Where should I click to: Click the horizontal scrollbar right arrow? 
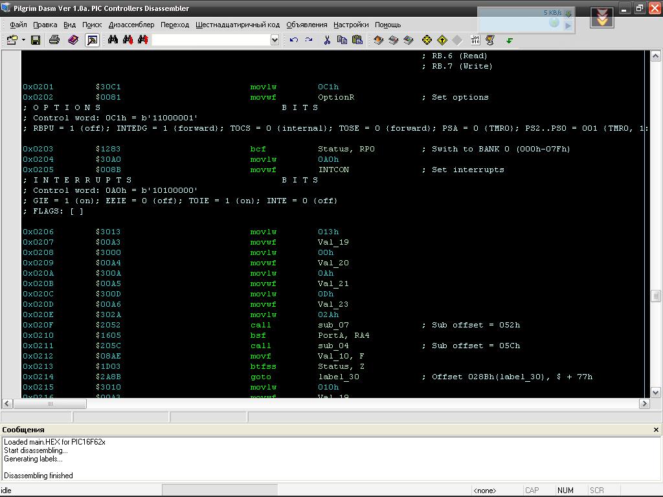pos(644,404)
